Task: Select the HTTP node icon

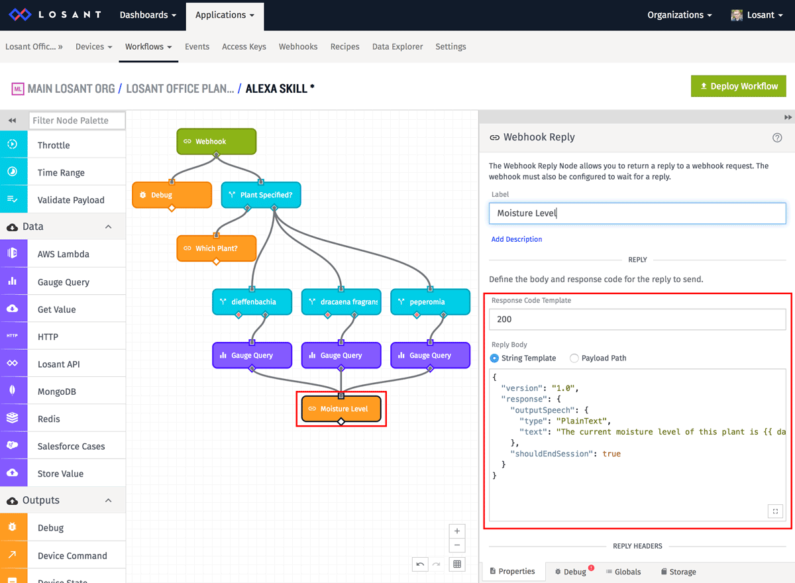Action: [x=13, y=337]
